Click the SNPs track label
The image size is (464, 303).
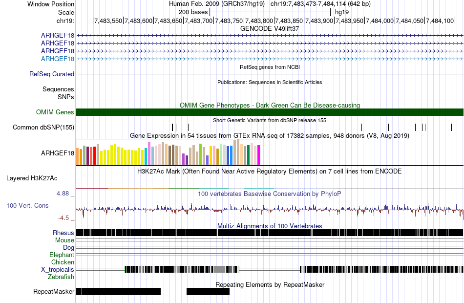66,97
